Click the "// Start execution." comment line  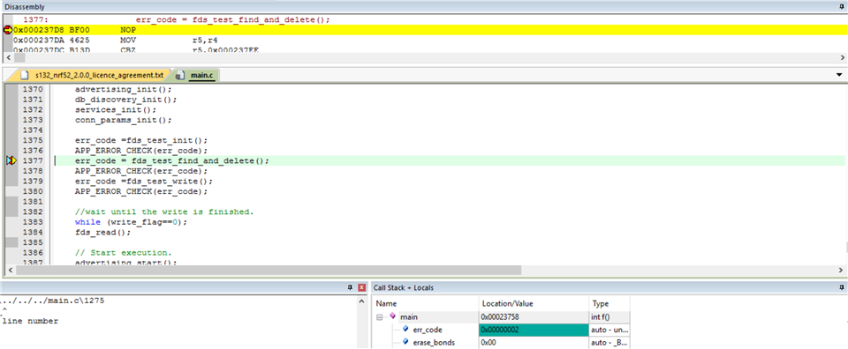124,252
